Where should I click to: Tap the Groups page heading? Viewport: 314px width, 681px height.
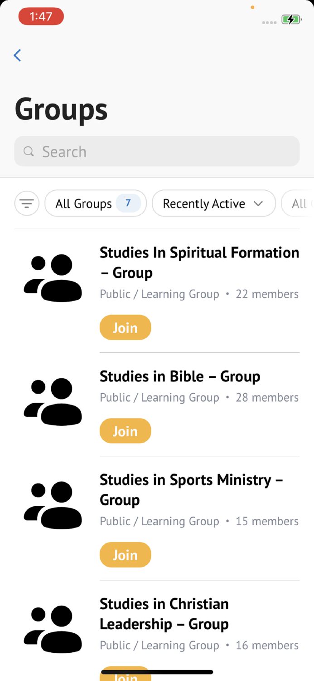[61, 109]
